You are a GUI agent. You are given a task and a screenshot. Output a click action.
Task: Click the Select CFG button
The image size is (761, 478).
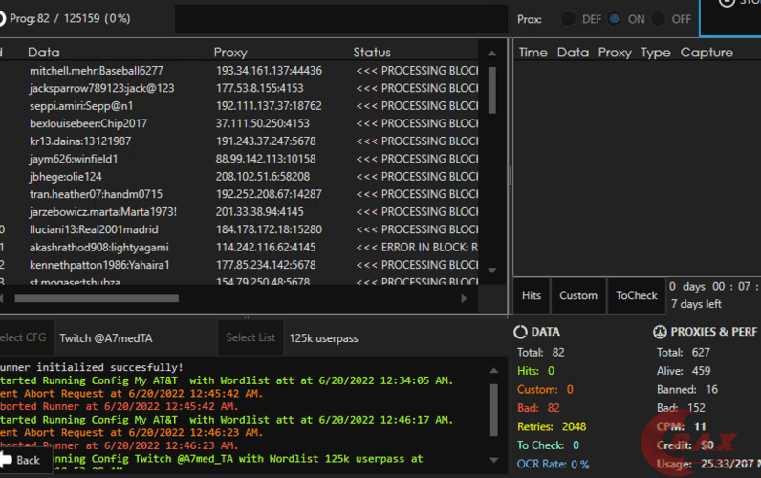click(x=23, y=337)
